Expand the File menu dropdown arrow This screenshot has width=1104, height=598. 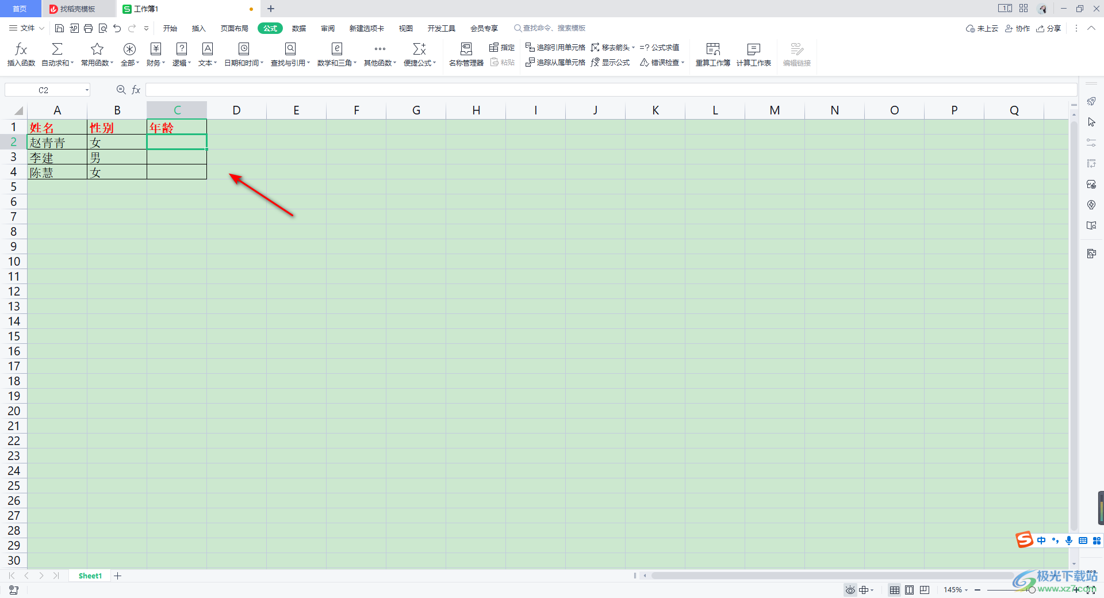tap(42, 28)
